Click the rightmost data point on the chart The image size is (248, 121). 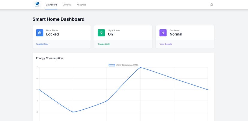coord(208,90)
